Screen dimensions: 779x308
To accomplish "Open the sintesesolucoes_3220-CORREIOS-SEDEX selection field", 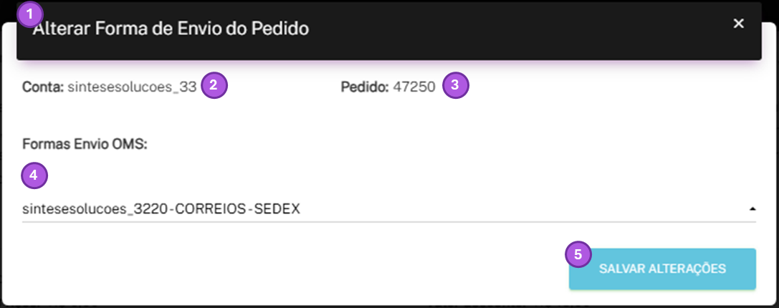I will tap(389, 209).
